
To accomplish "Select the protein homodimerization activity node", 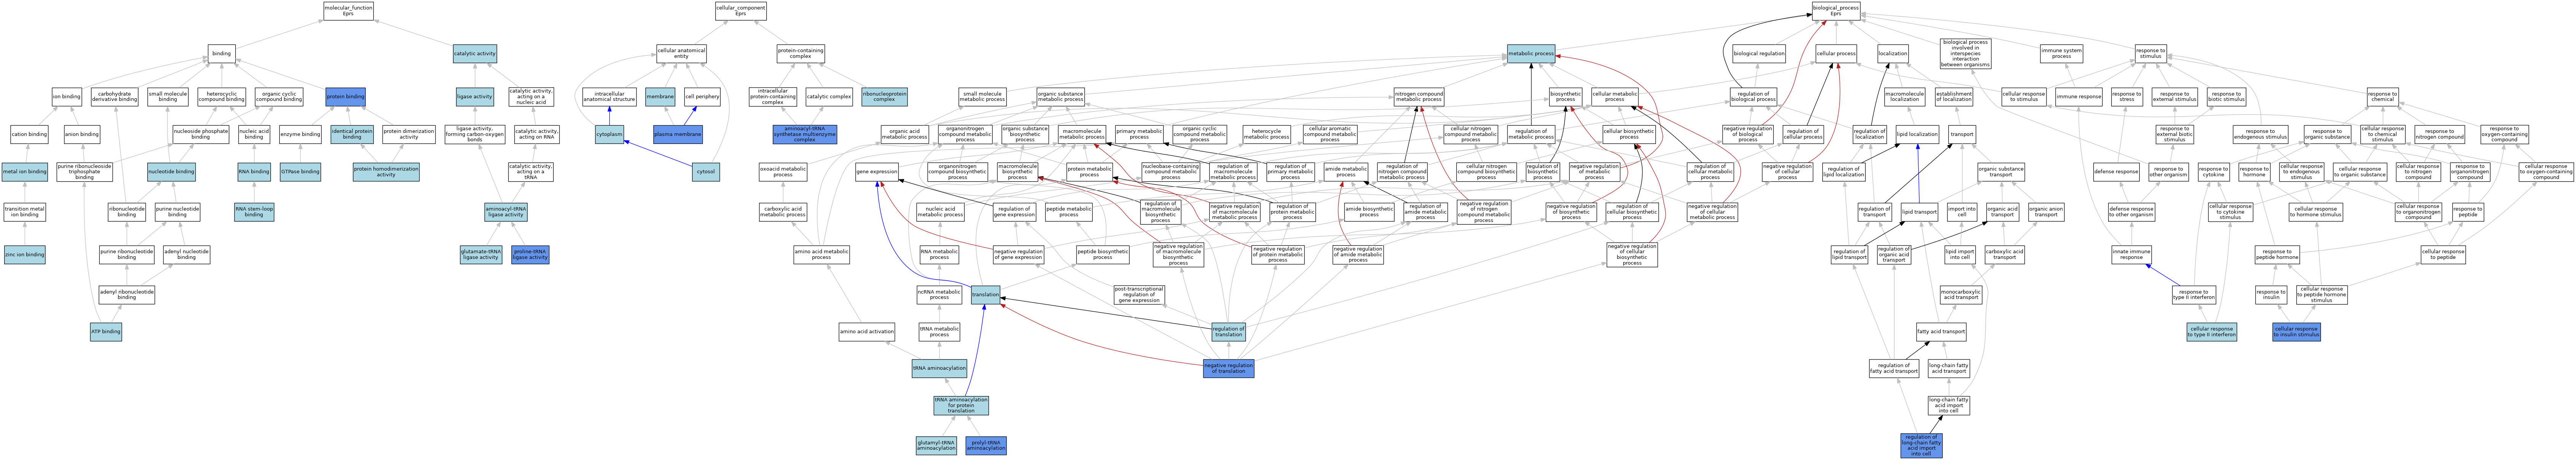I will point(386,172).
